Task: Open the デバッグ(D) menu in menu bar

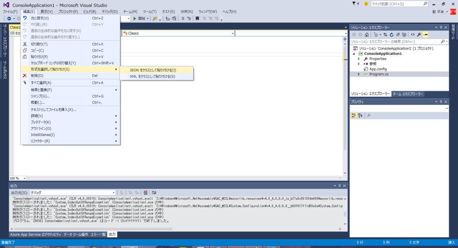Action: (110, 12)
